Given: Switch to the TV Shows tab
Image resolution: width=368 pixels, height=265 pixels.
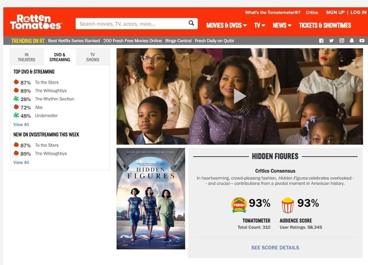Looking at the screenshot, I should [x=93, y=57].
